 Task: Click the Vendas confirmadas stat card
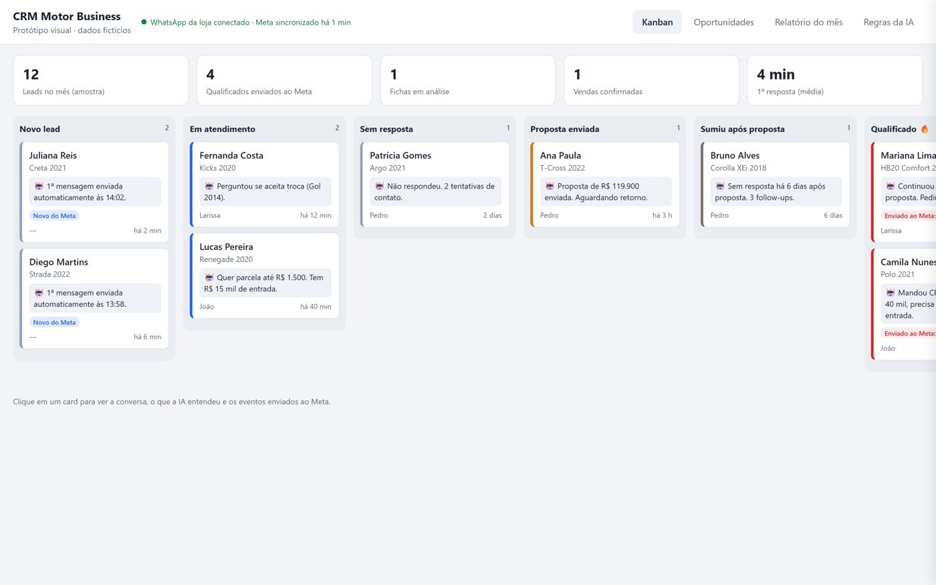651,80
